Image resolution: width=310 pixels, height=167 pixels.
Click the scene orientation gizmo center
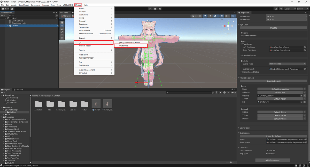pyautogui.click(x=228, y=26)
